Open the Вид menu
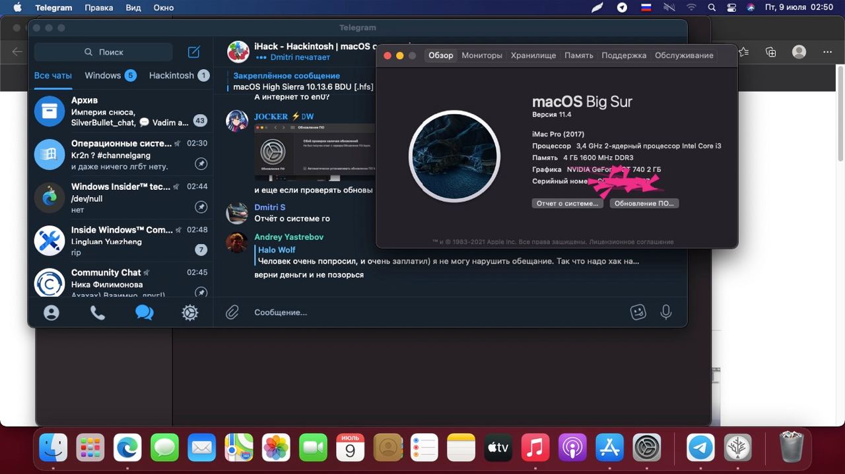The width and height of the screenshot is (845, 474). [133, 7]
